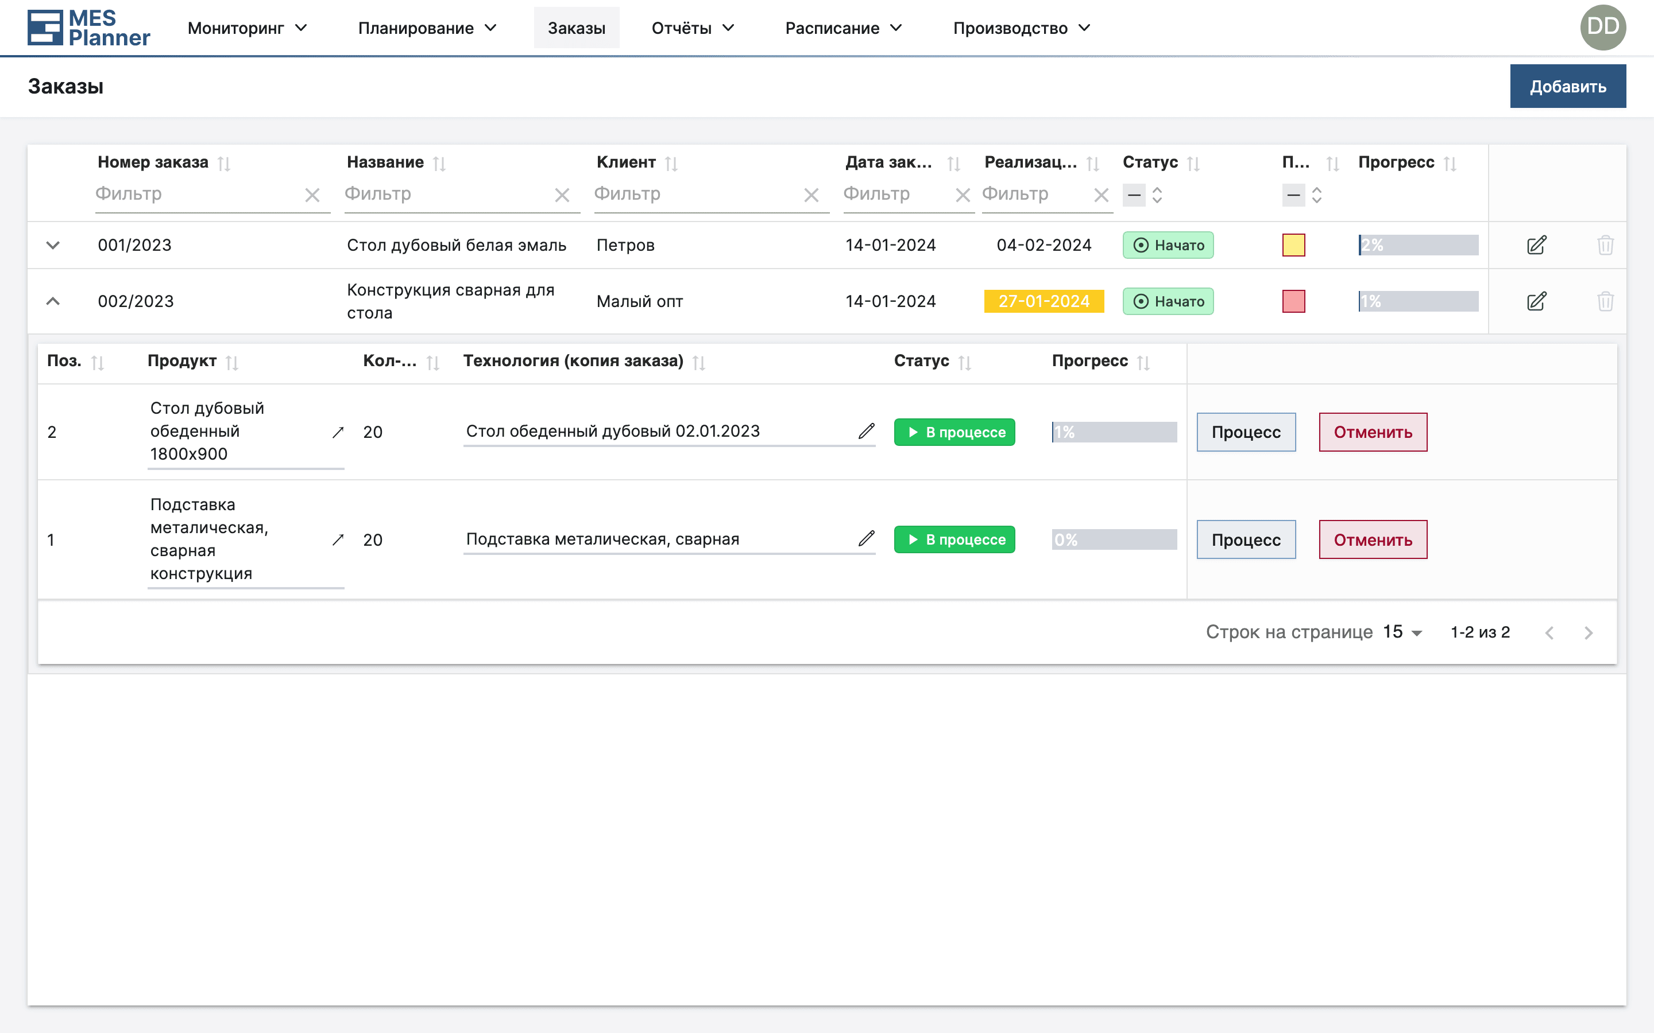Delete order 002/2023 via trash icon

1606,301
